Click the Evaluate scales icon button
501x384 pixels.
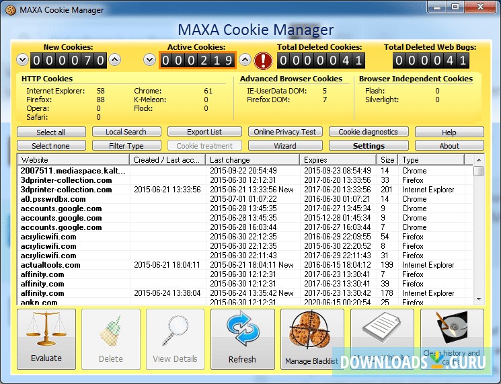point(46,339)
